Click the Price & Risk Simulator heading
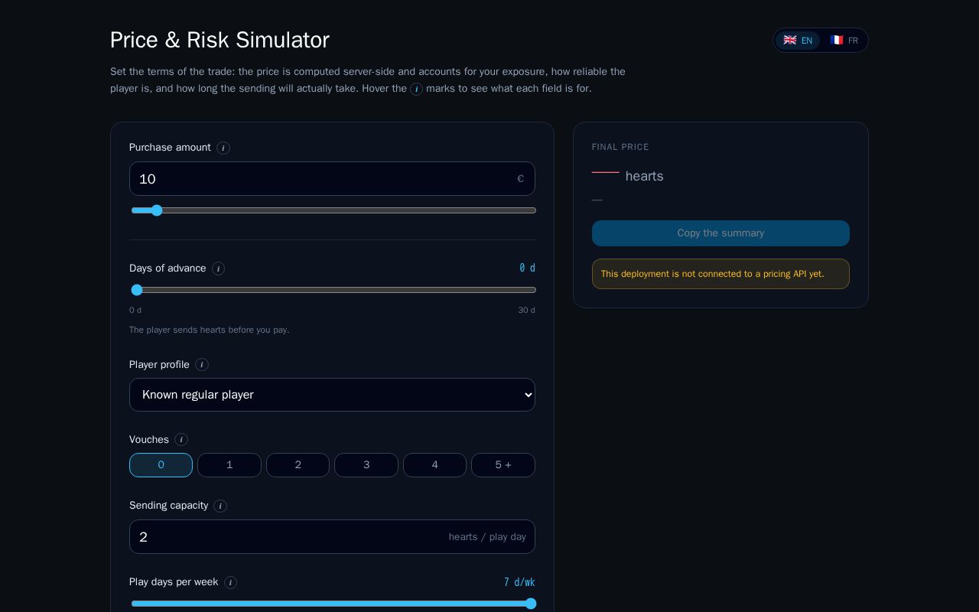979x612 pixels. [x=220, y=40]
